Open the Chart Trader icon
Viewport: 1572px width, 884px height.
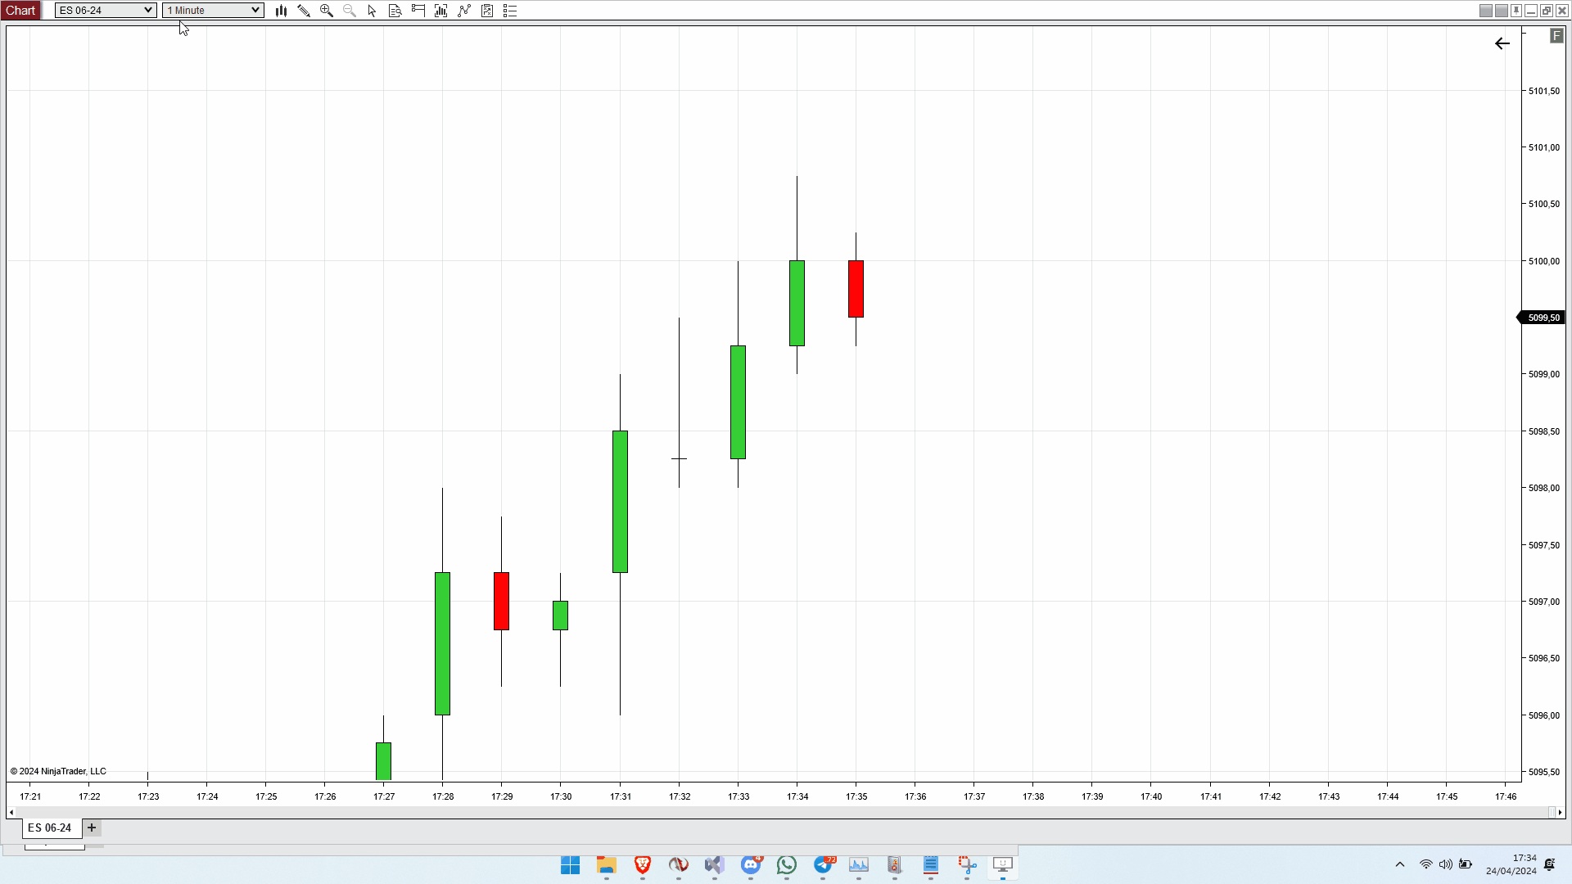pyautogui.click(x=418, y=11)
